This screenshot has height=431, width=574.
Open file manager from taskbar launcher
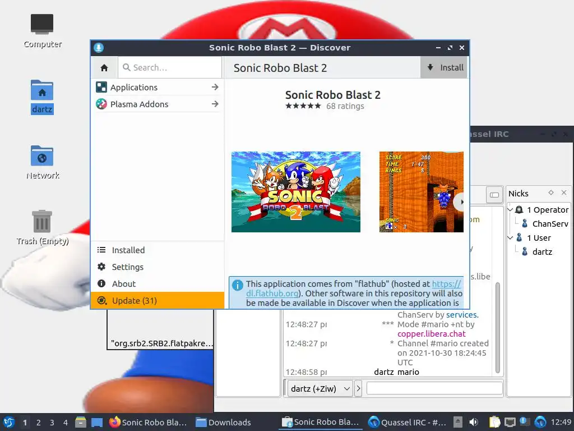coord(81,422)
